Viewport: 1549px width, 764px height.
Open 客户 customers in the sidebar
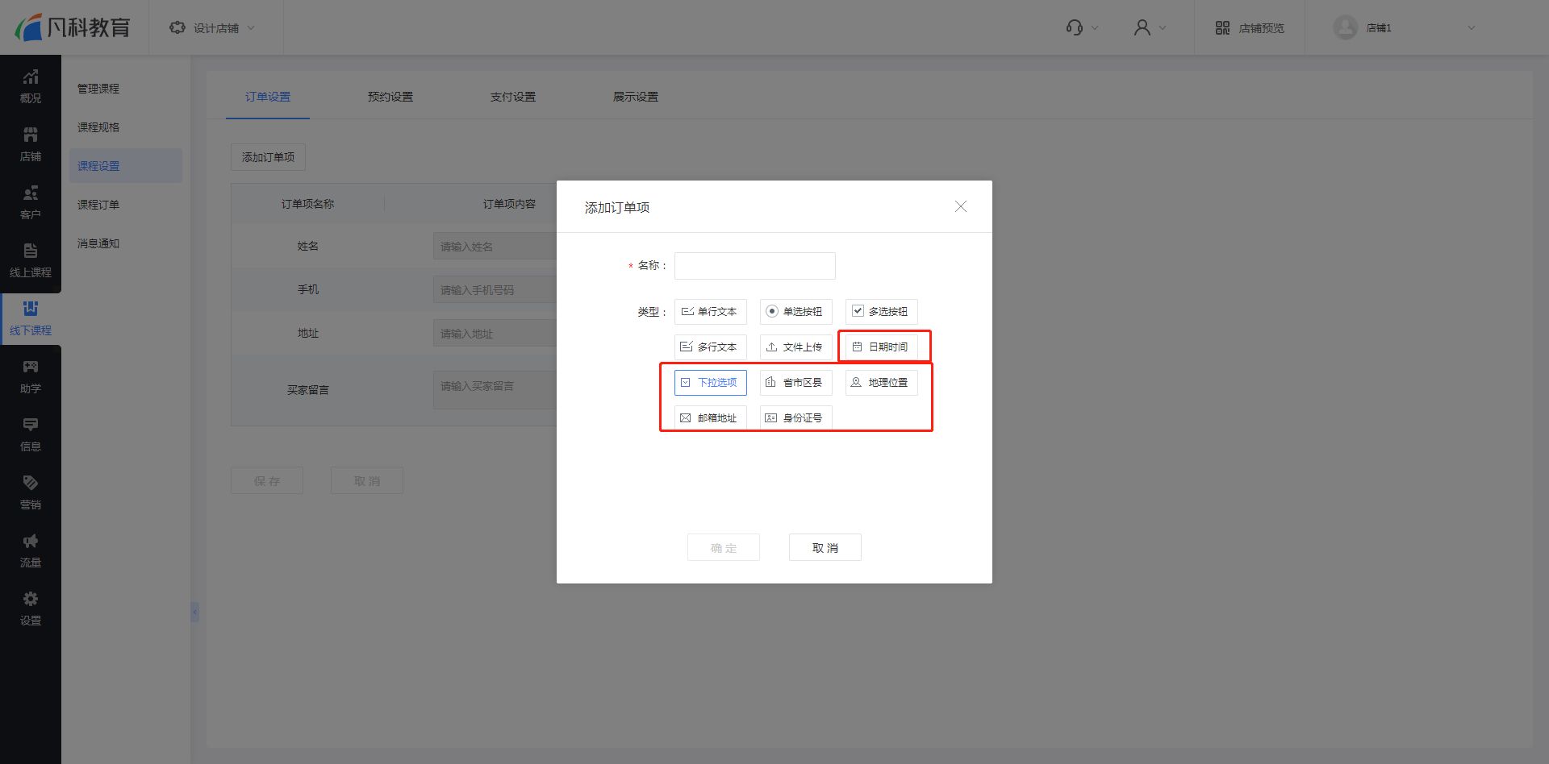tap(31, 202)
